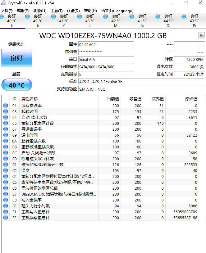This screenshot has width=206, height=253.
Task: Click the firmware field 02.01A02
Action: point(106,44)
